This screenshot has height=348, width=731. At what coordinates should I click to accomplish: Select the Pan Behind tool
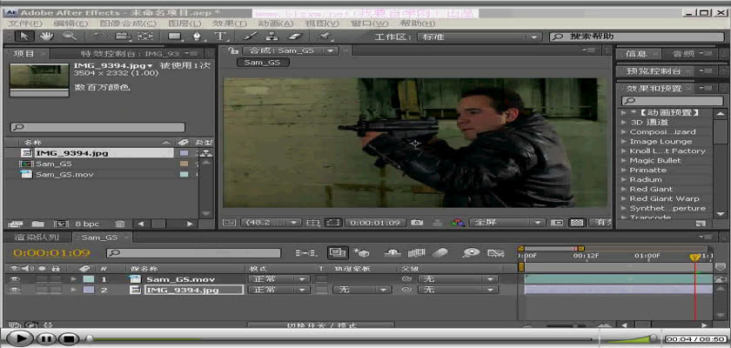tap(145, 37)
